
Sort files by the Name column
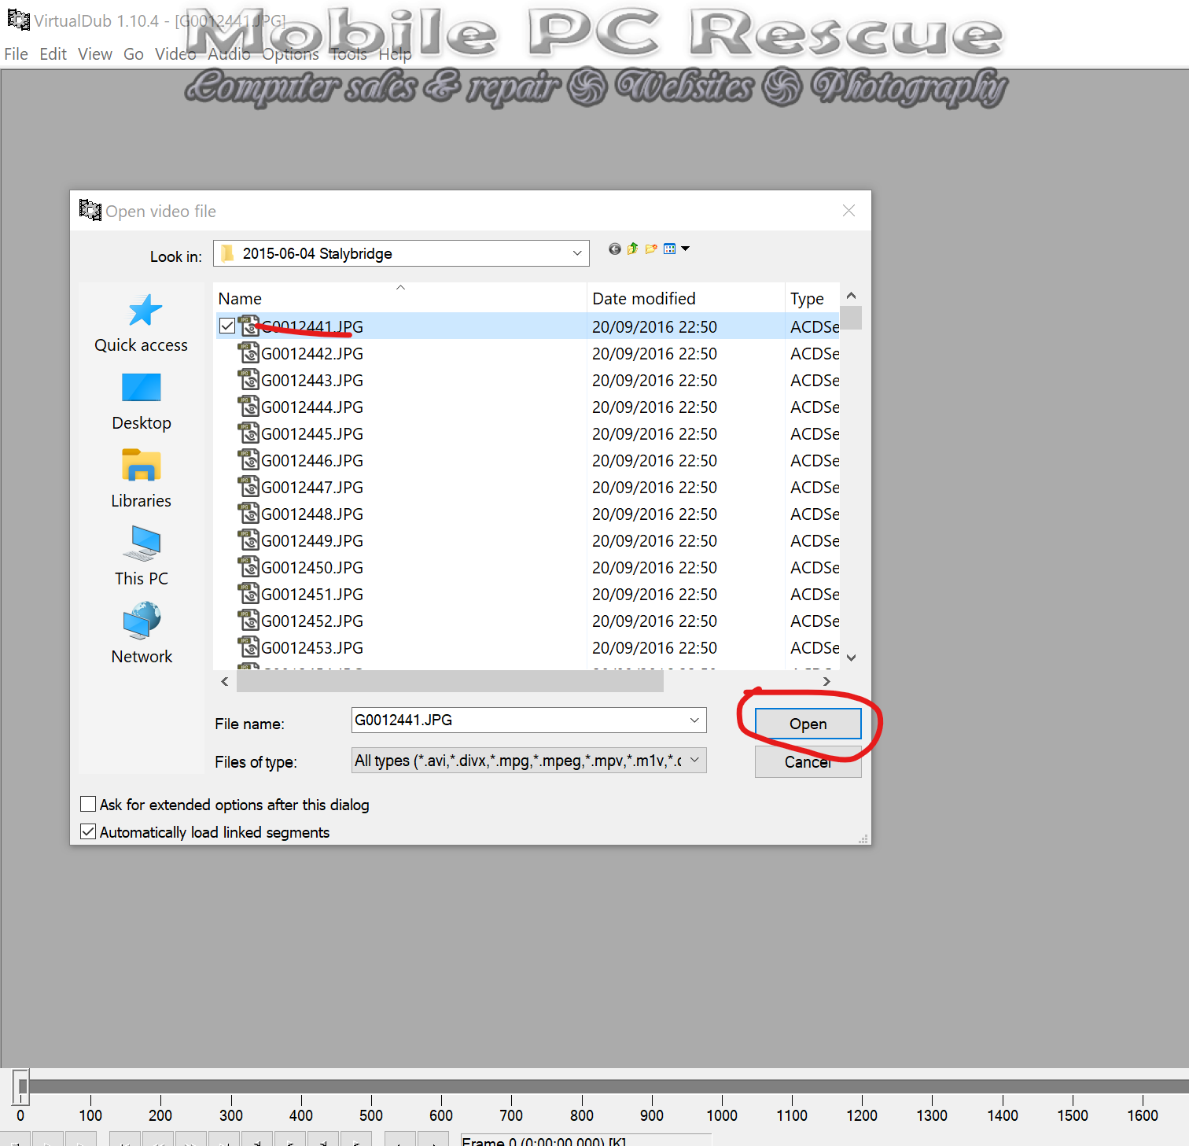coord(400,298)
